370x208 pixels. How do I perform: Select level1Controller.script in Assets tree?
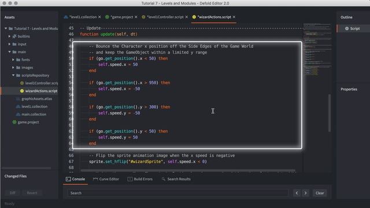pos(41,83)
